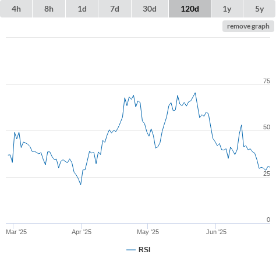Screen dimensions: 276x265
Task: Select the 5y time range tab
Action: pos(260,9)
